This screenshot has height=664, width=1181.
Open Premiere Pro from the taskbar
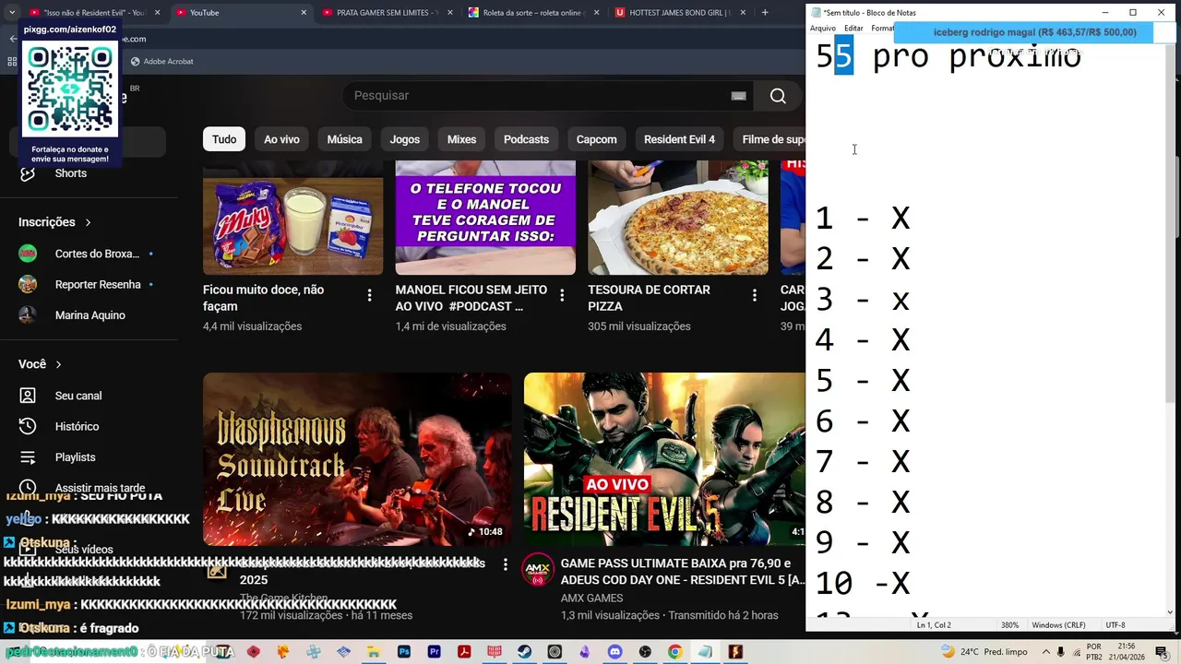[x=435, y=651]
